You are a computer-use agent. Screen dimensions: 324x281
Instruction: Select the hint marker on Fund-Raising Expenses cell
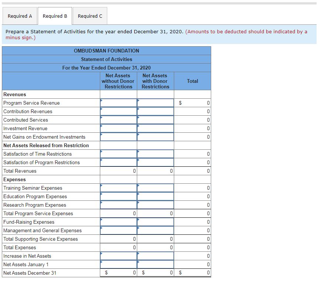101,220
